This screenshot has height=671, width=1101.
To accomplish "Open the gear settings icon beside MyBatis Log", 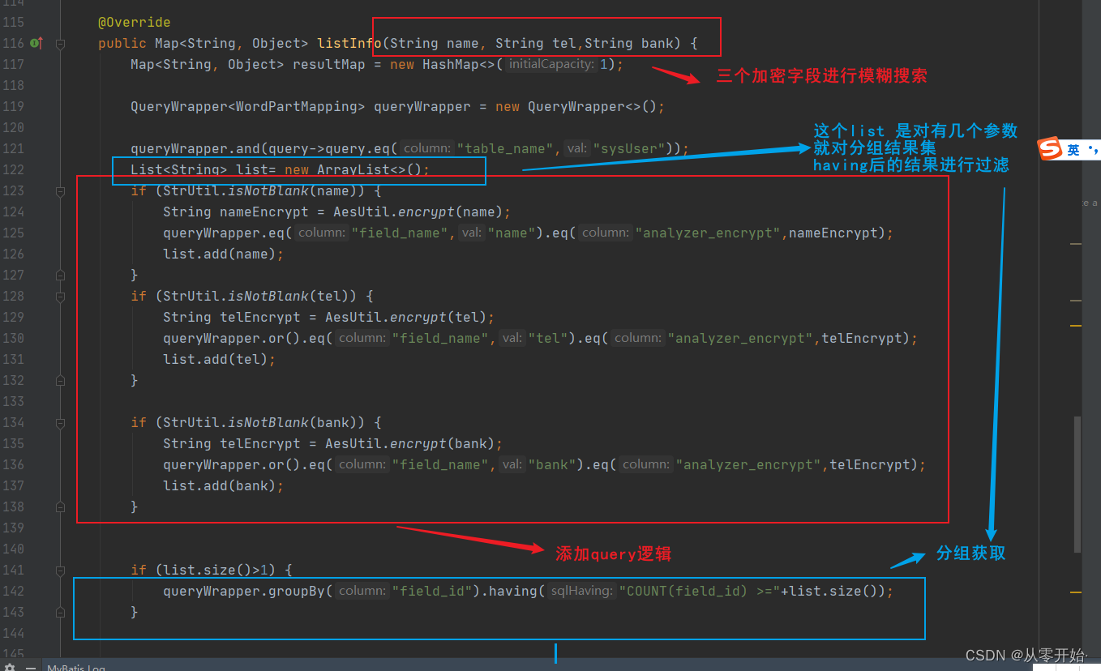I will [10, 667].
